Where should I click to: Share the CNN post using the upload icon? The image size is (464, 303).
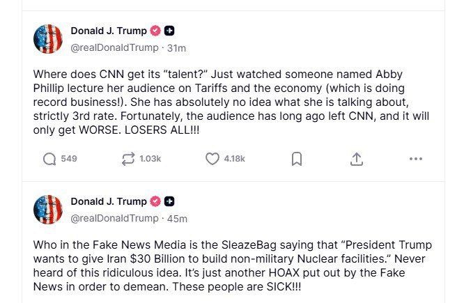coord(356,159)
